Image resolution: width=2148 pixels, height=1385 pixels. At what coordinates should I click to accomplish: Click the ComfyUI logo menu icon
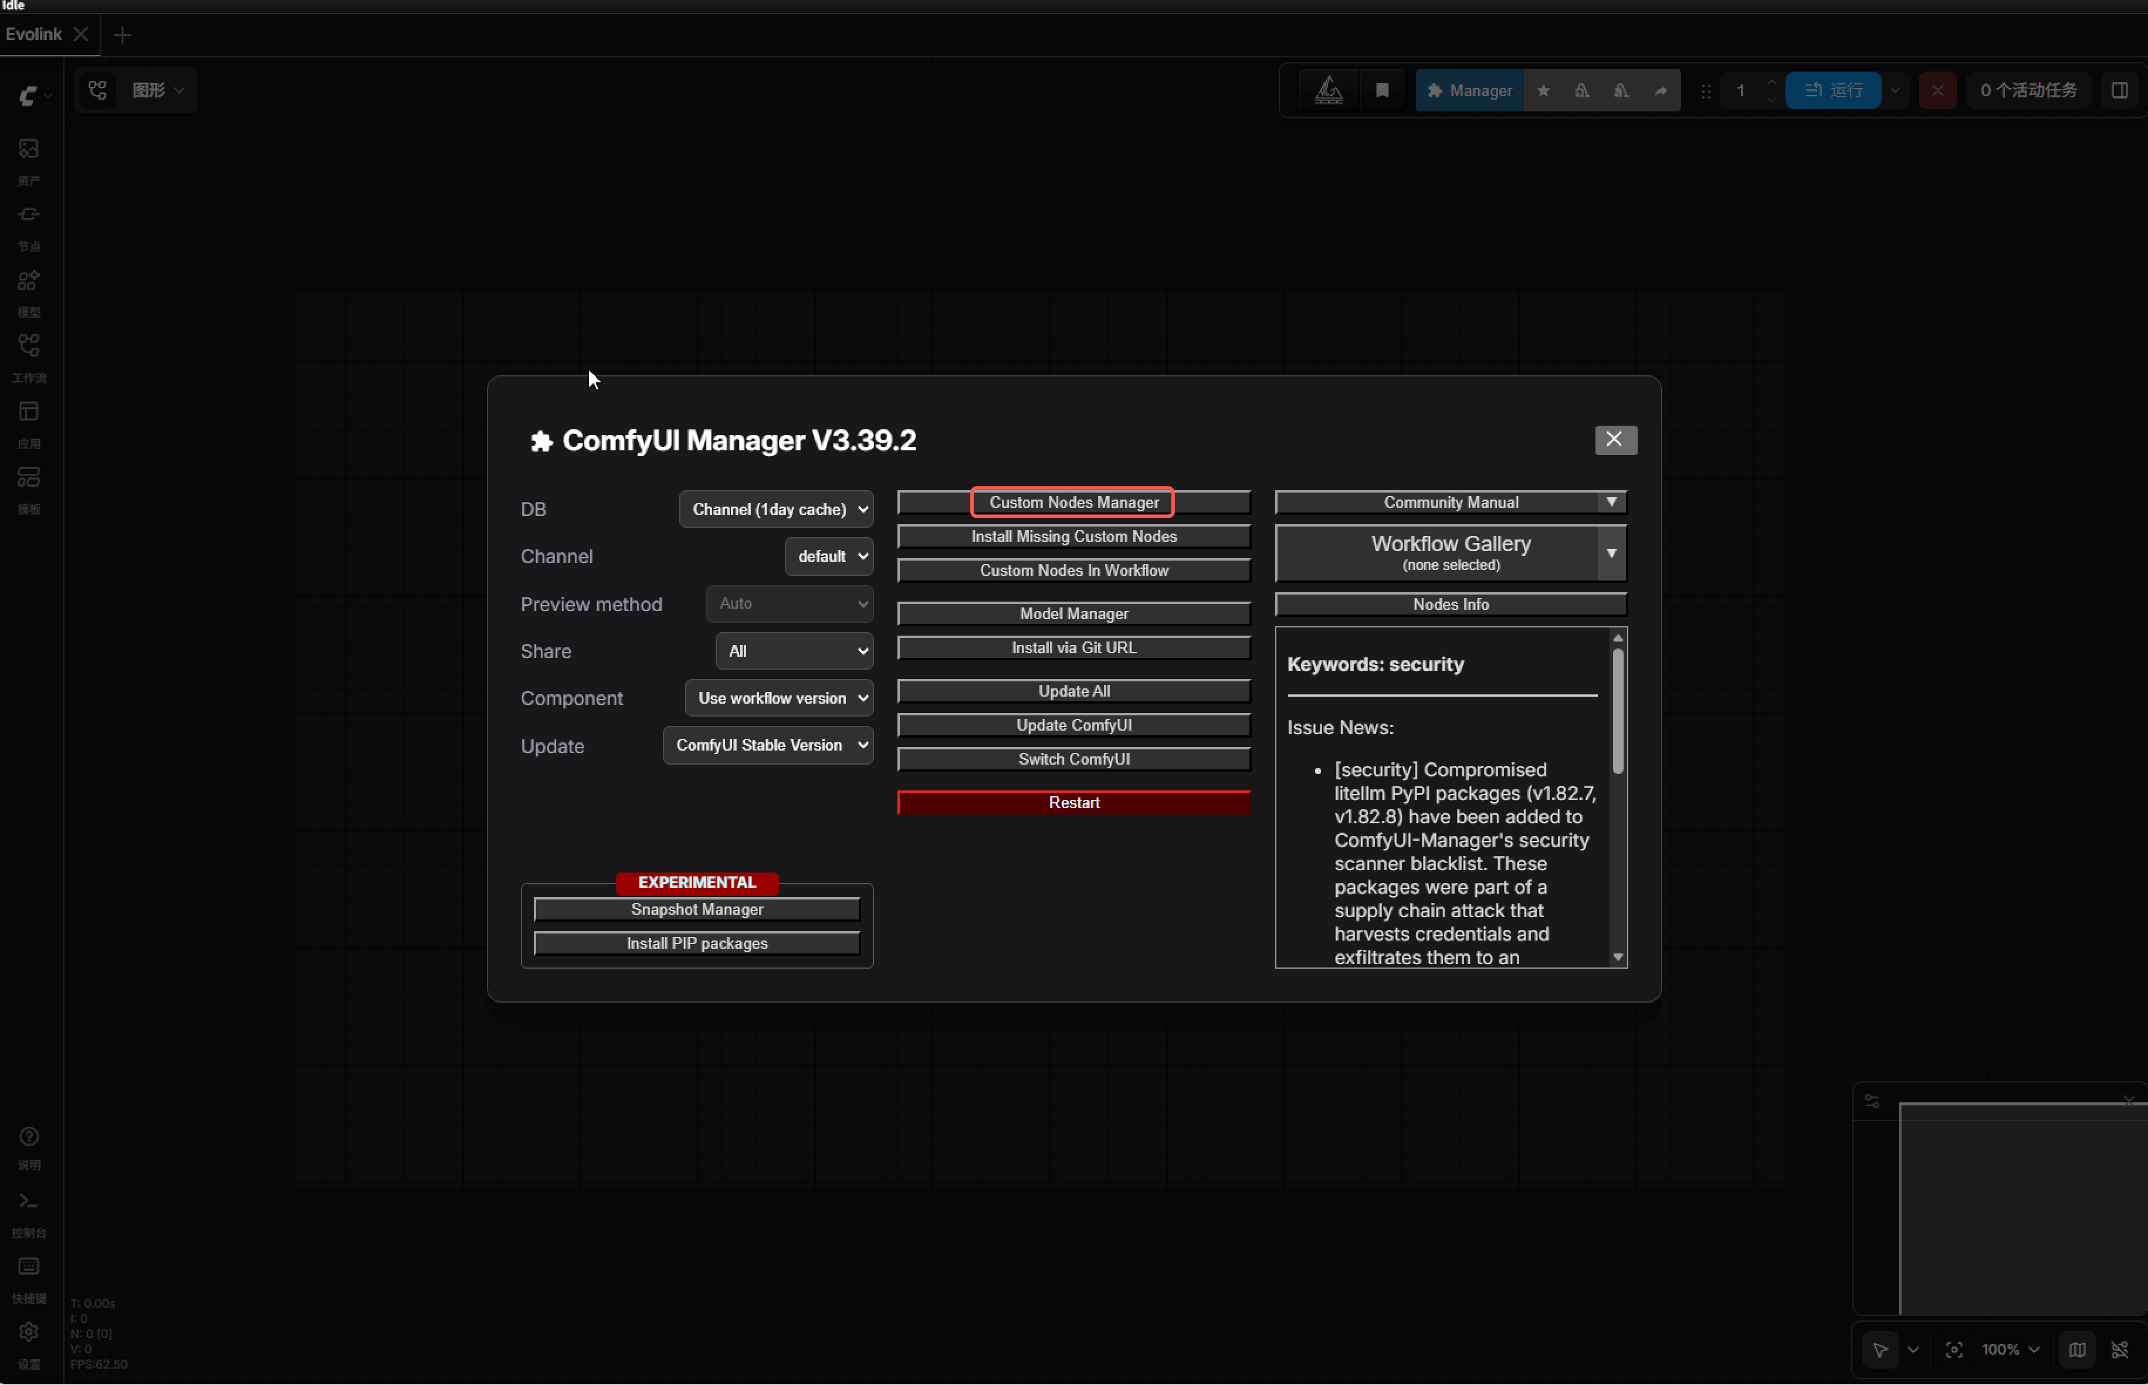[28, 96]
